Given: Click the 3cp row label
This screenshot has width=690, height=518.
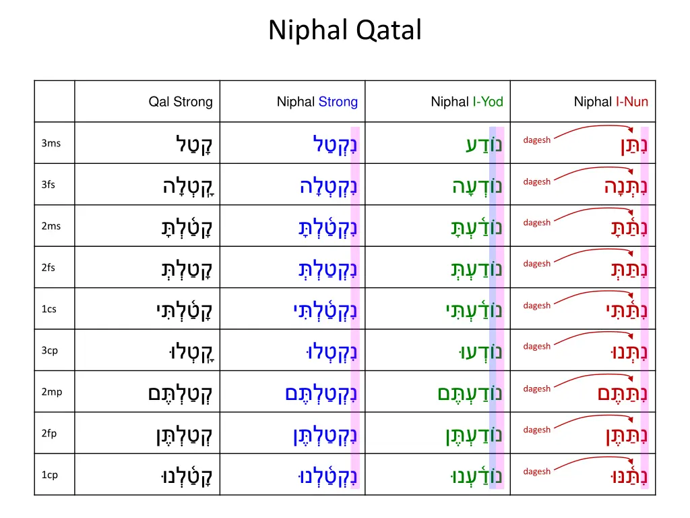Looking at the screenshot, I should (x=50, y=351).
